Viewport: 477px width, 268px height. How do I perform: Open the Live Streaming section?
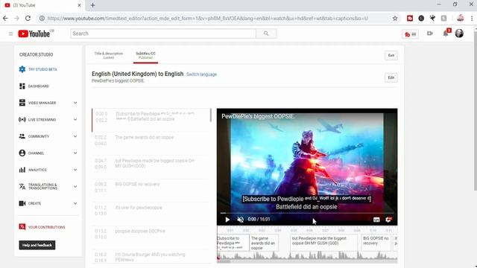tap(42, 120)
